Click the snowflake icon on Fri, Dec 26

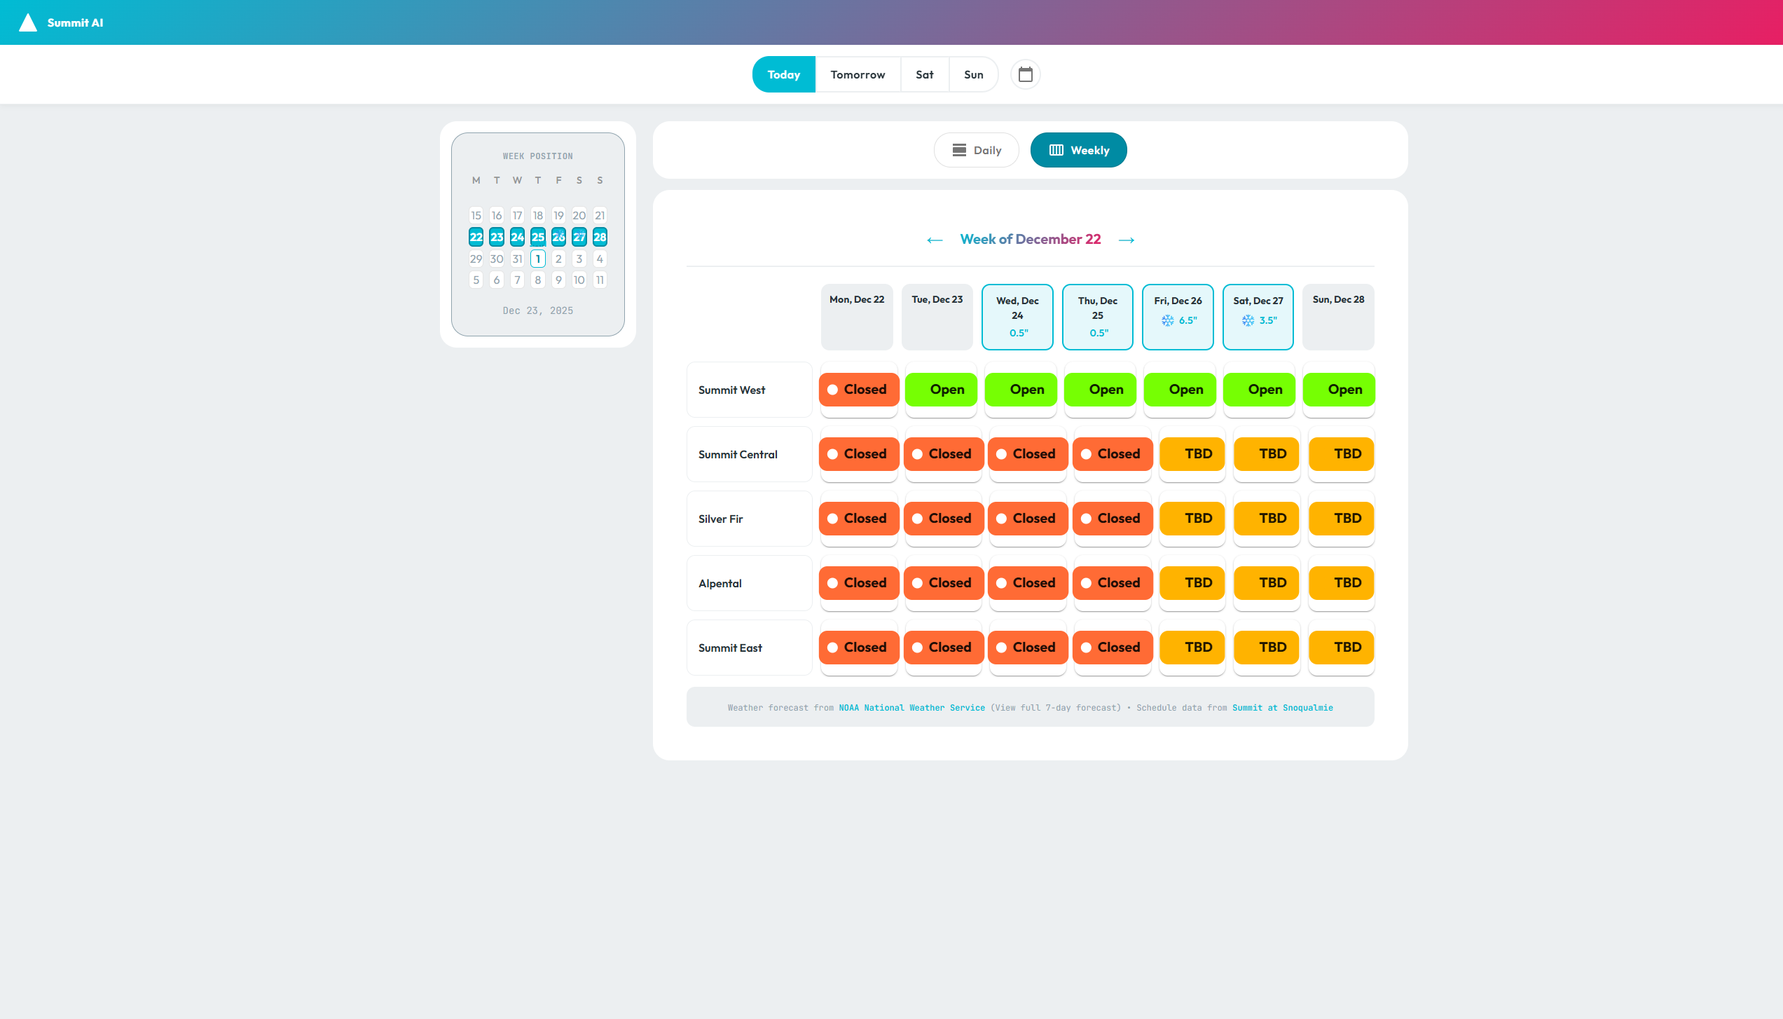tap(1167, 320)
